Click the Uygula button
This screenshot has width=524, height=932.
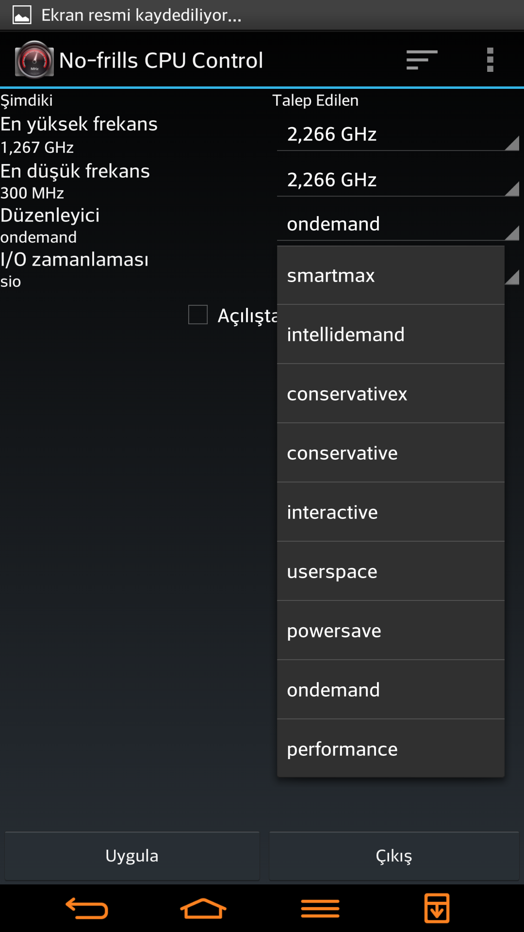(132, 856)
